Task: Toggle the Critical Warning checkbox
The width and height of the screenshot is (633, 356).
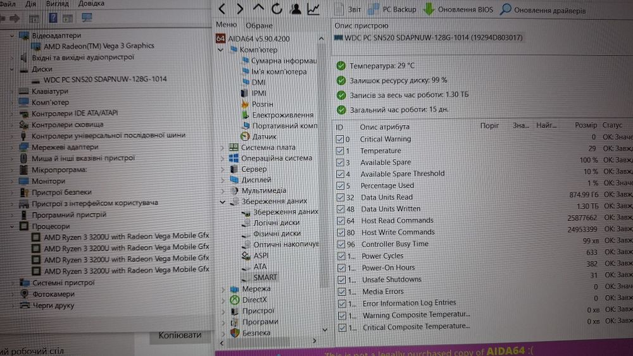Action: pyautogui.click(x=339, y=140)
